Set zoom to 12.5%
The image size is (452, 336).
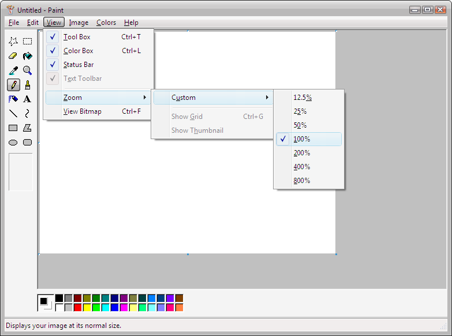[x=309, y=98]
